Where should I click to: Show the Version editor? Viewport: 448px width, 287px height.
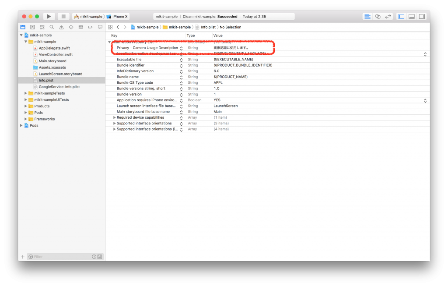point(388,17)
